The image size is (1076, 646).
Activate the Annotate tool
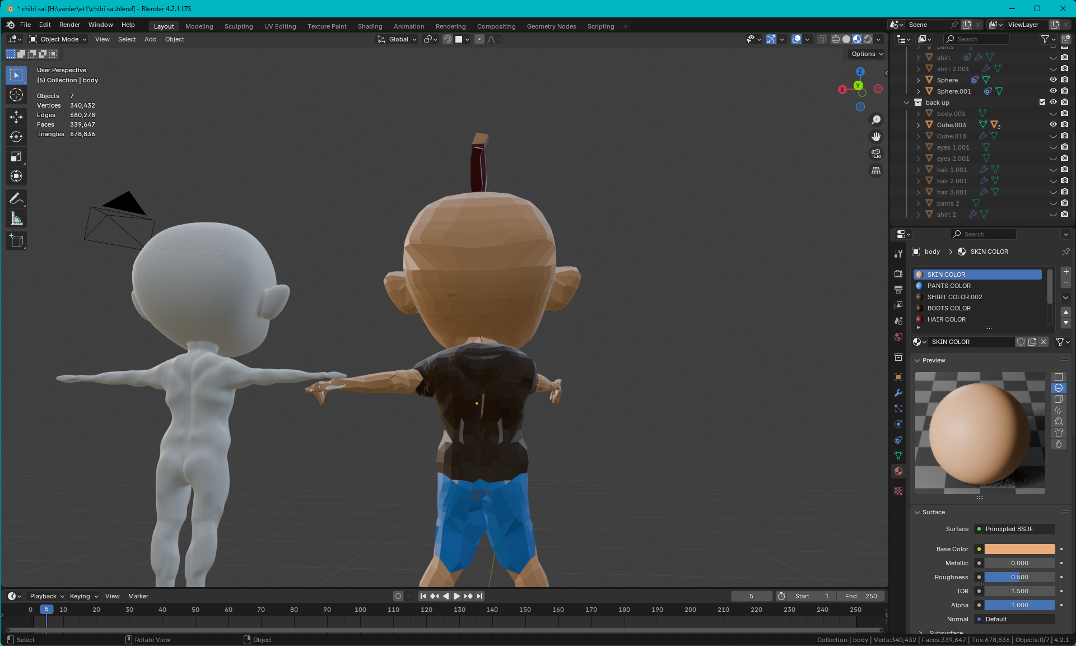(16, 199)
